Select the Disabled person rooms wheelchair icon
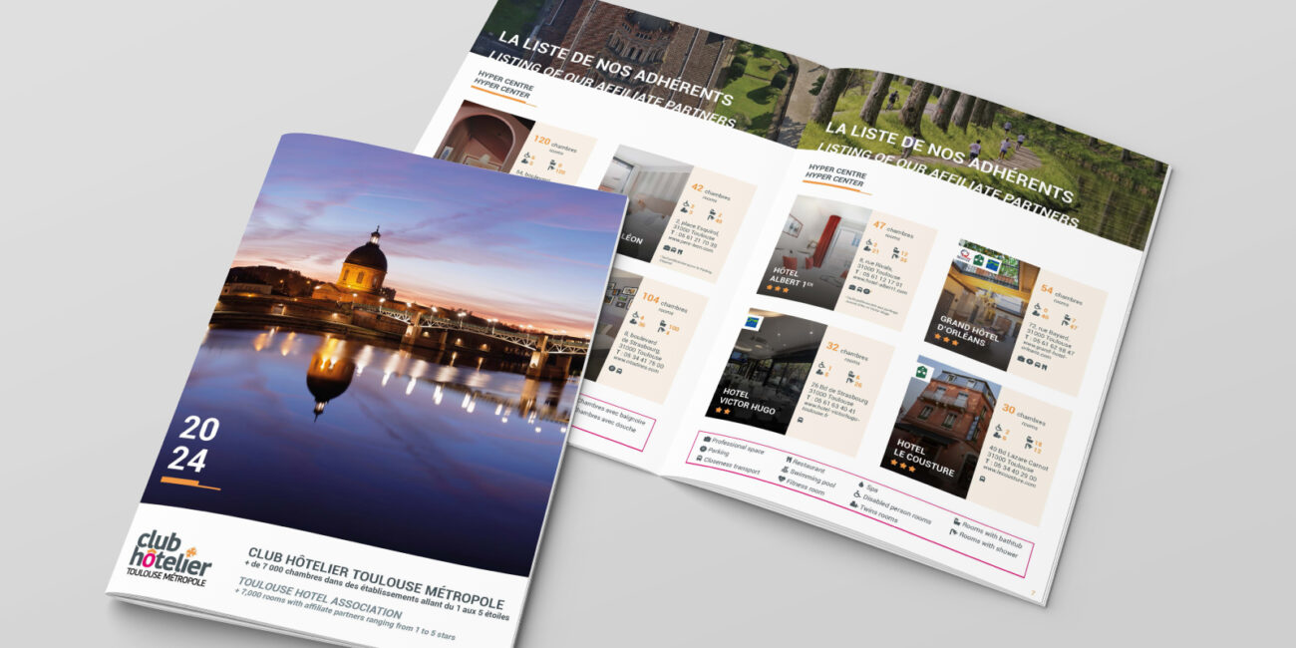1296x648 pixels. 857,495
